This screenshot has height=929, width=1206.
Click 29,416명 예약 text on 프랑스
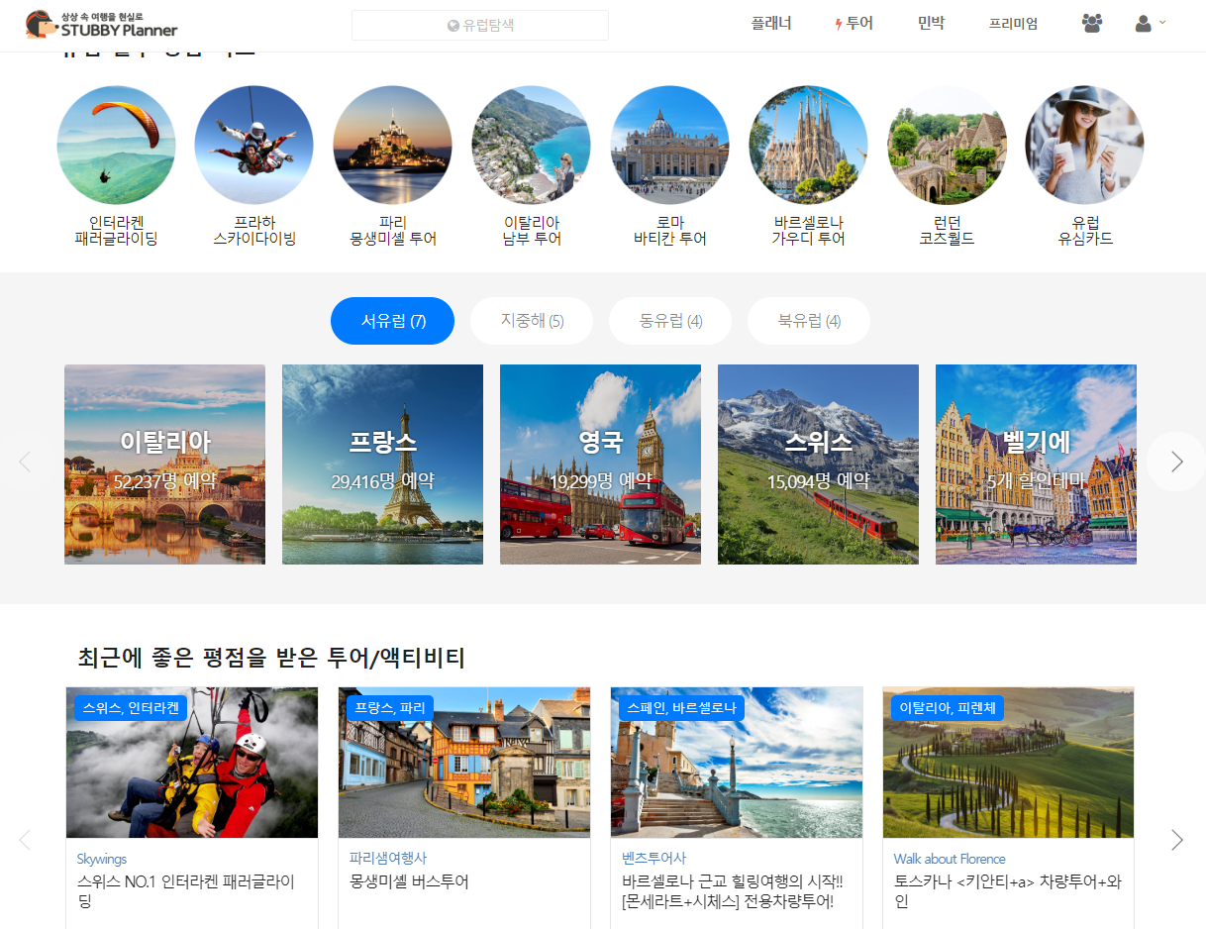pyautogui.click(x=382, y=482)
